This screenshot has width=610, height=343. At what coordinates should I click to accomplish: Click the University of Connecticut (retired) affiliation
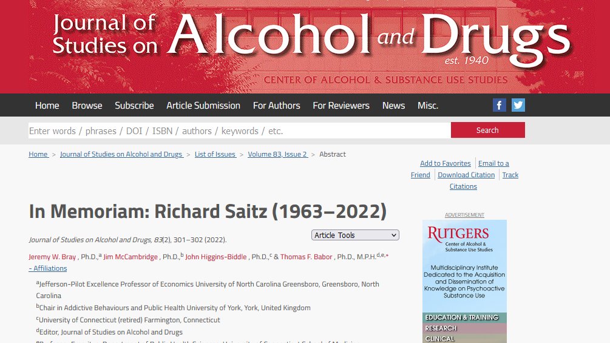tap(128, 320)
